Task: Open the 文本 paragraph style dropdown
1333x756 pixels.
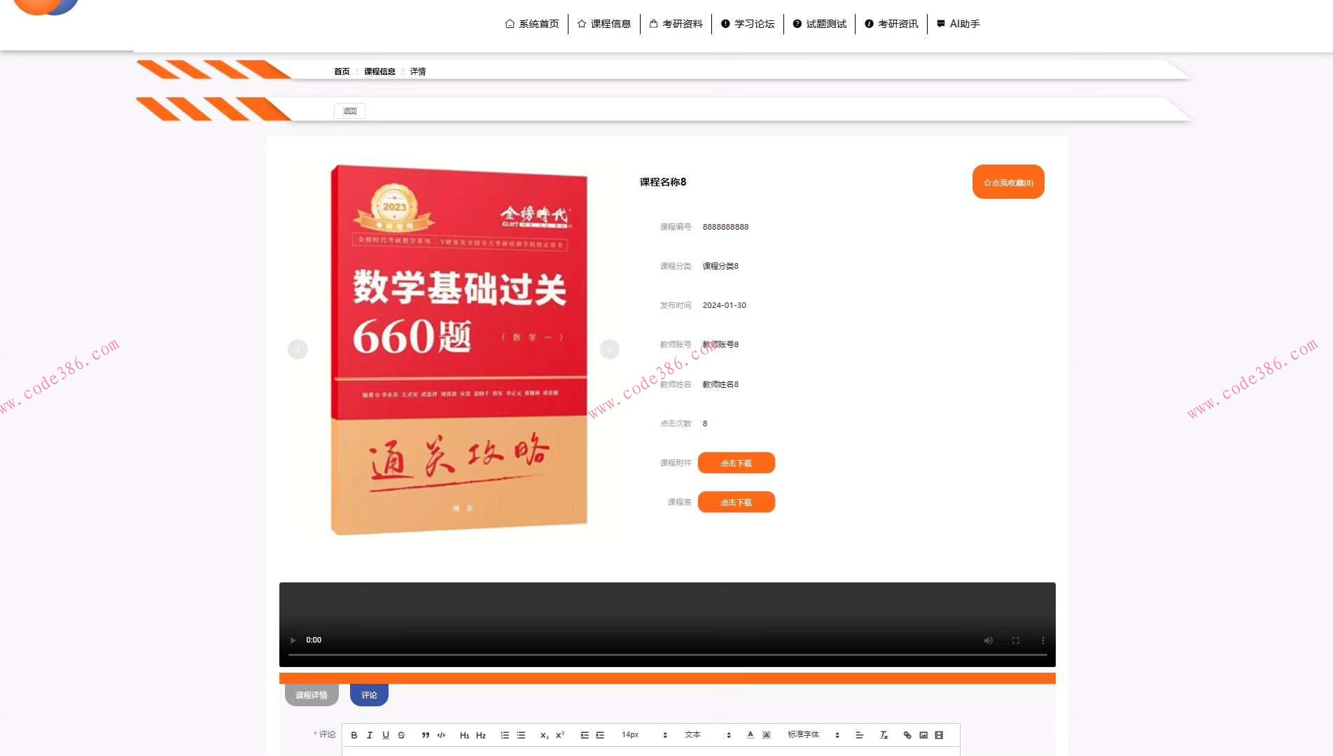Action: coord(694,734)
